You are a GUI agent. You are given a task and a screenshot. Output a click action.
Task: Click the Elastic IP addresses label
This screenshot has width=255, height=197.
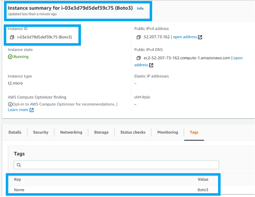click(151, 76)
